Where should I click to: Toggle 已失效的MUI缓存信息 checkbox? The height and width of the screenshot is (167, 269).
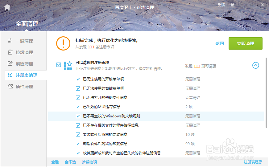[78, 107]
